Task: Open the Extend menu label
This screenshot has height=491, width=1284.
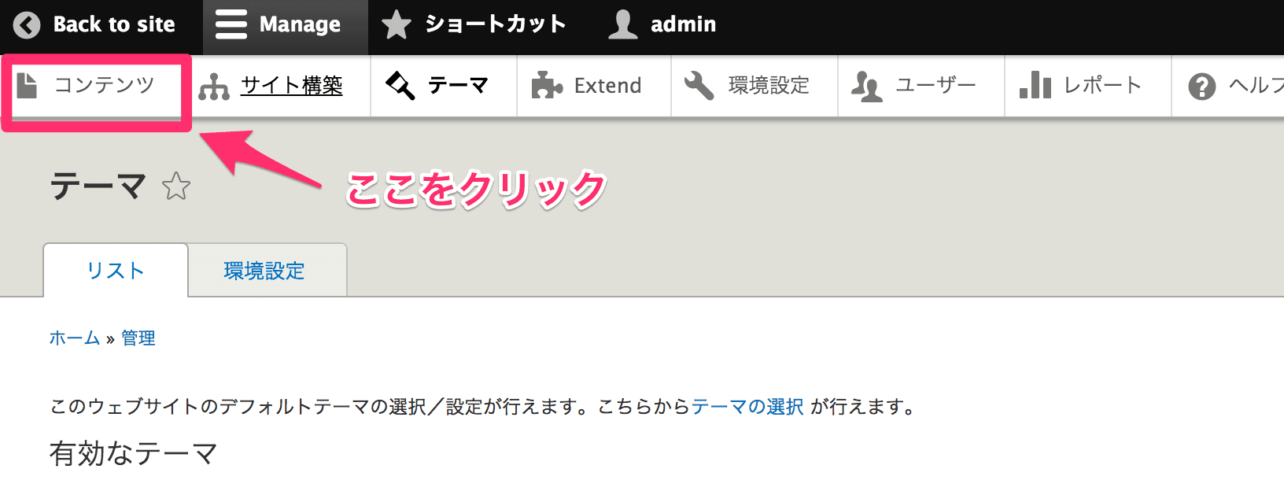Action: tap(608, 85)
